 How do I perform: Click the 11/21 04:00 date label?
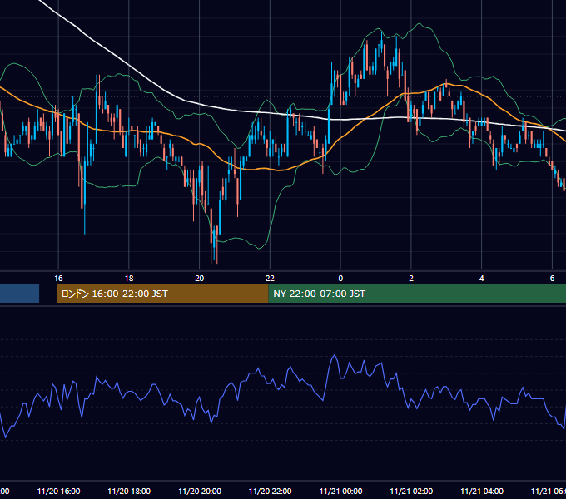click(x=482, y=491)
